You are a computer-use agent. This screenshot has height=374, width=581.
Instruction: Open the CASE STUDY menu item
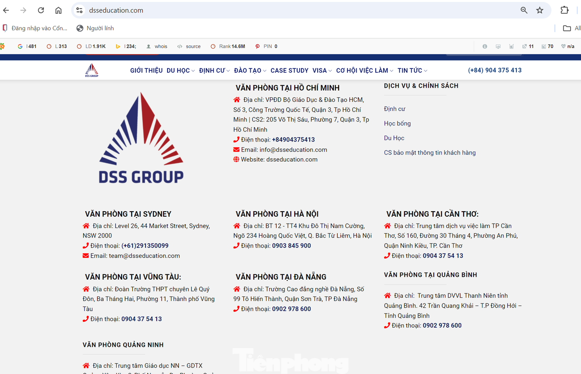(x=289, y=71)
